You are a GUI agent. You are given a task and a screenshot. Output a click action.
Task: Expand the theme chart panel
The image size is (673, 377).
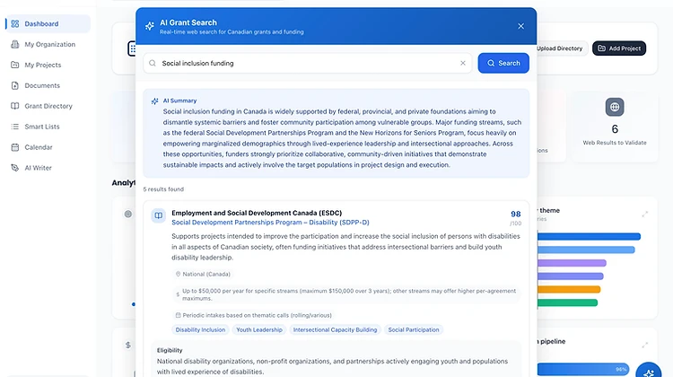point(644,214)
